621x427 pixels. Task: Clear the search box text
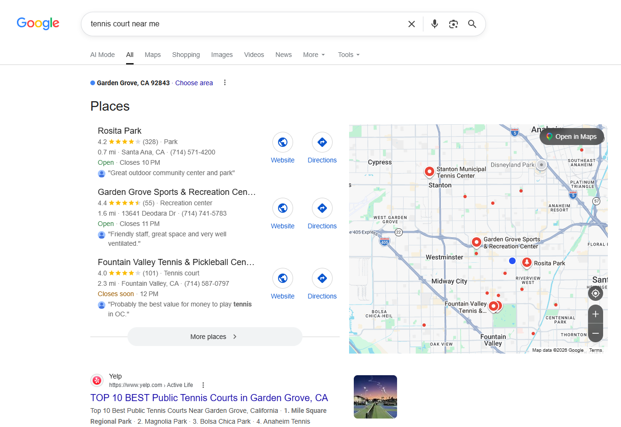click(412, 24)
